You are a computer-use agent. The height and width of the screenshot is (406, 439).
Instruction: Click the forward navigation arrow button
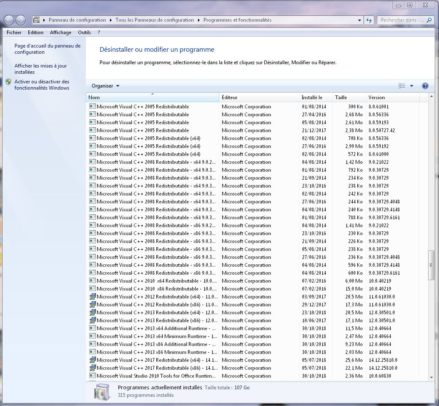click(20, 20)
